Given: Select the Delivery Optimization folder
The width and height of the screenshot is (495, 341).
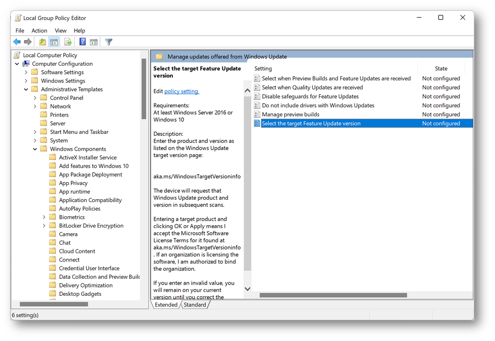Looking at the screenshot, I should point(85,286).
